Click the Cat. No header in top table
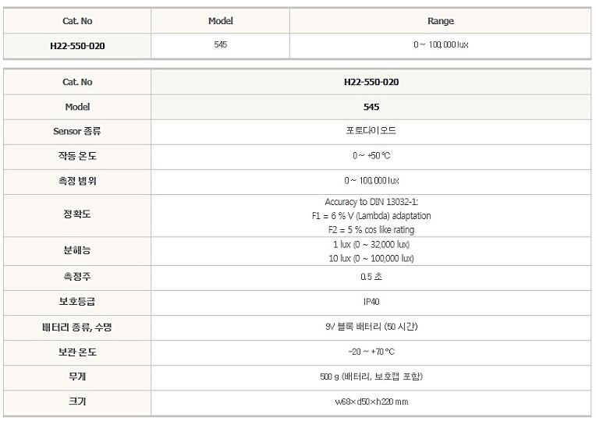 (x=77, y=21)
